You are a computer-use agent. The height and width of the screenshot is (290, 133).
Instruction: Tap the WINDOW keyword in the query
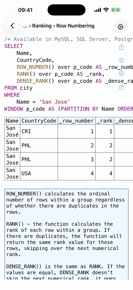(14, 109)
